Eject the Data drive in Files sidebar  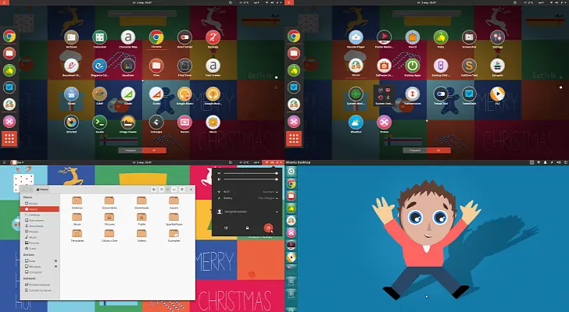point(56,261)
